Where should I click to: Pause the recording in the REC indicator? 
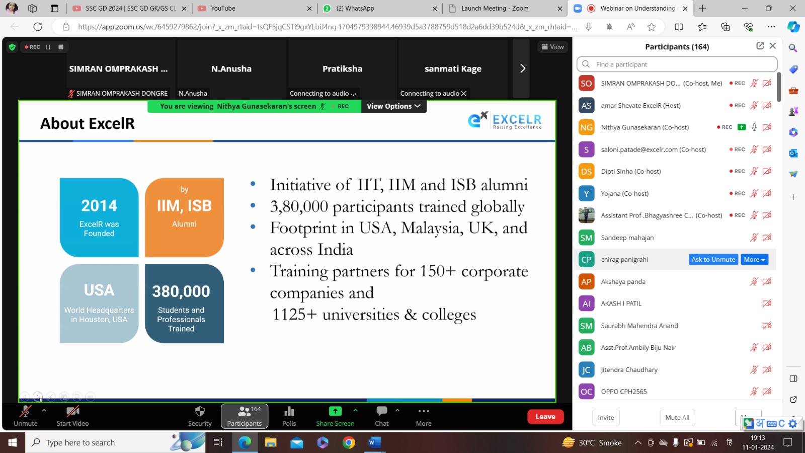point(48,47)
